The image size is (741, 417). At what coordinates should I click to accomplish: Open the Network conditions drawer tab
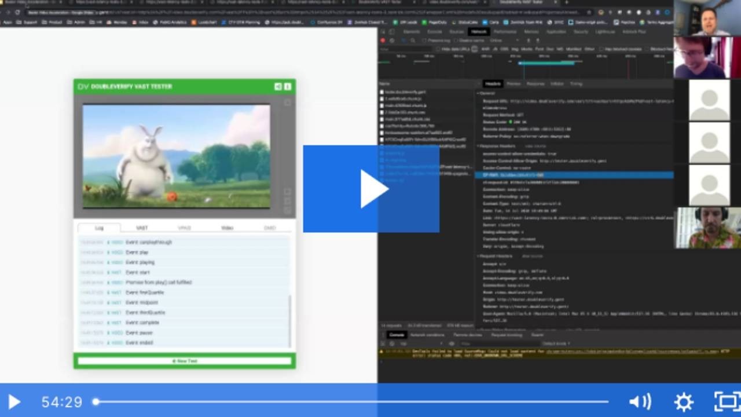pos(427,335)
